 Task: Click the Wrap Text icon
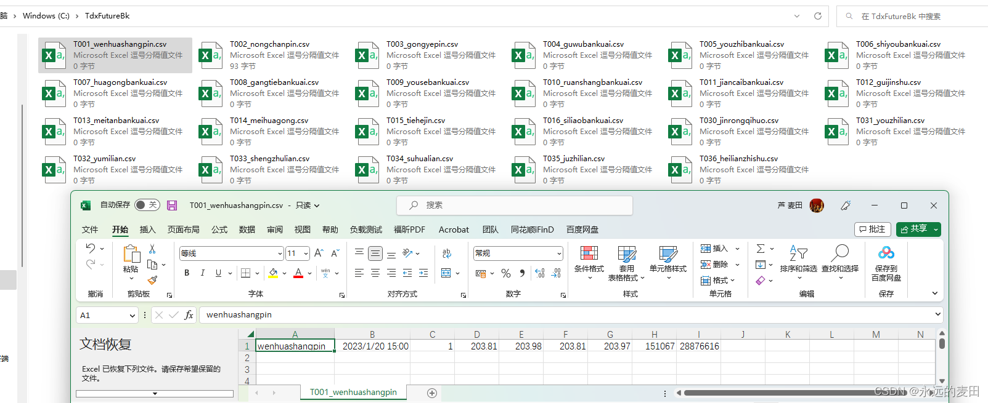(447, 253)
